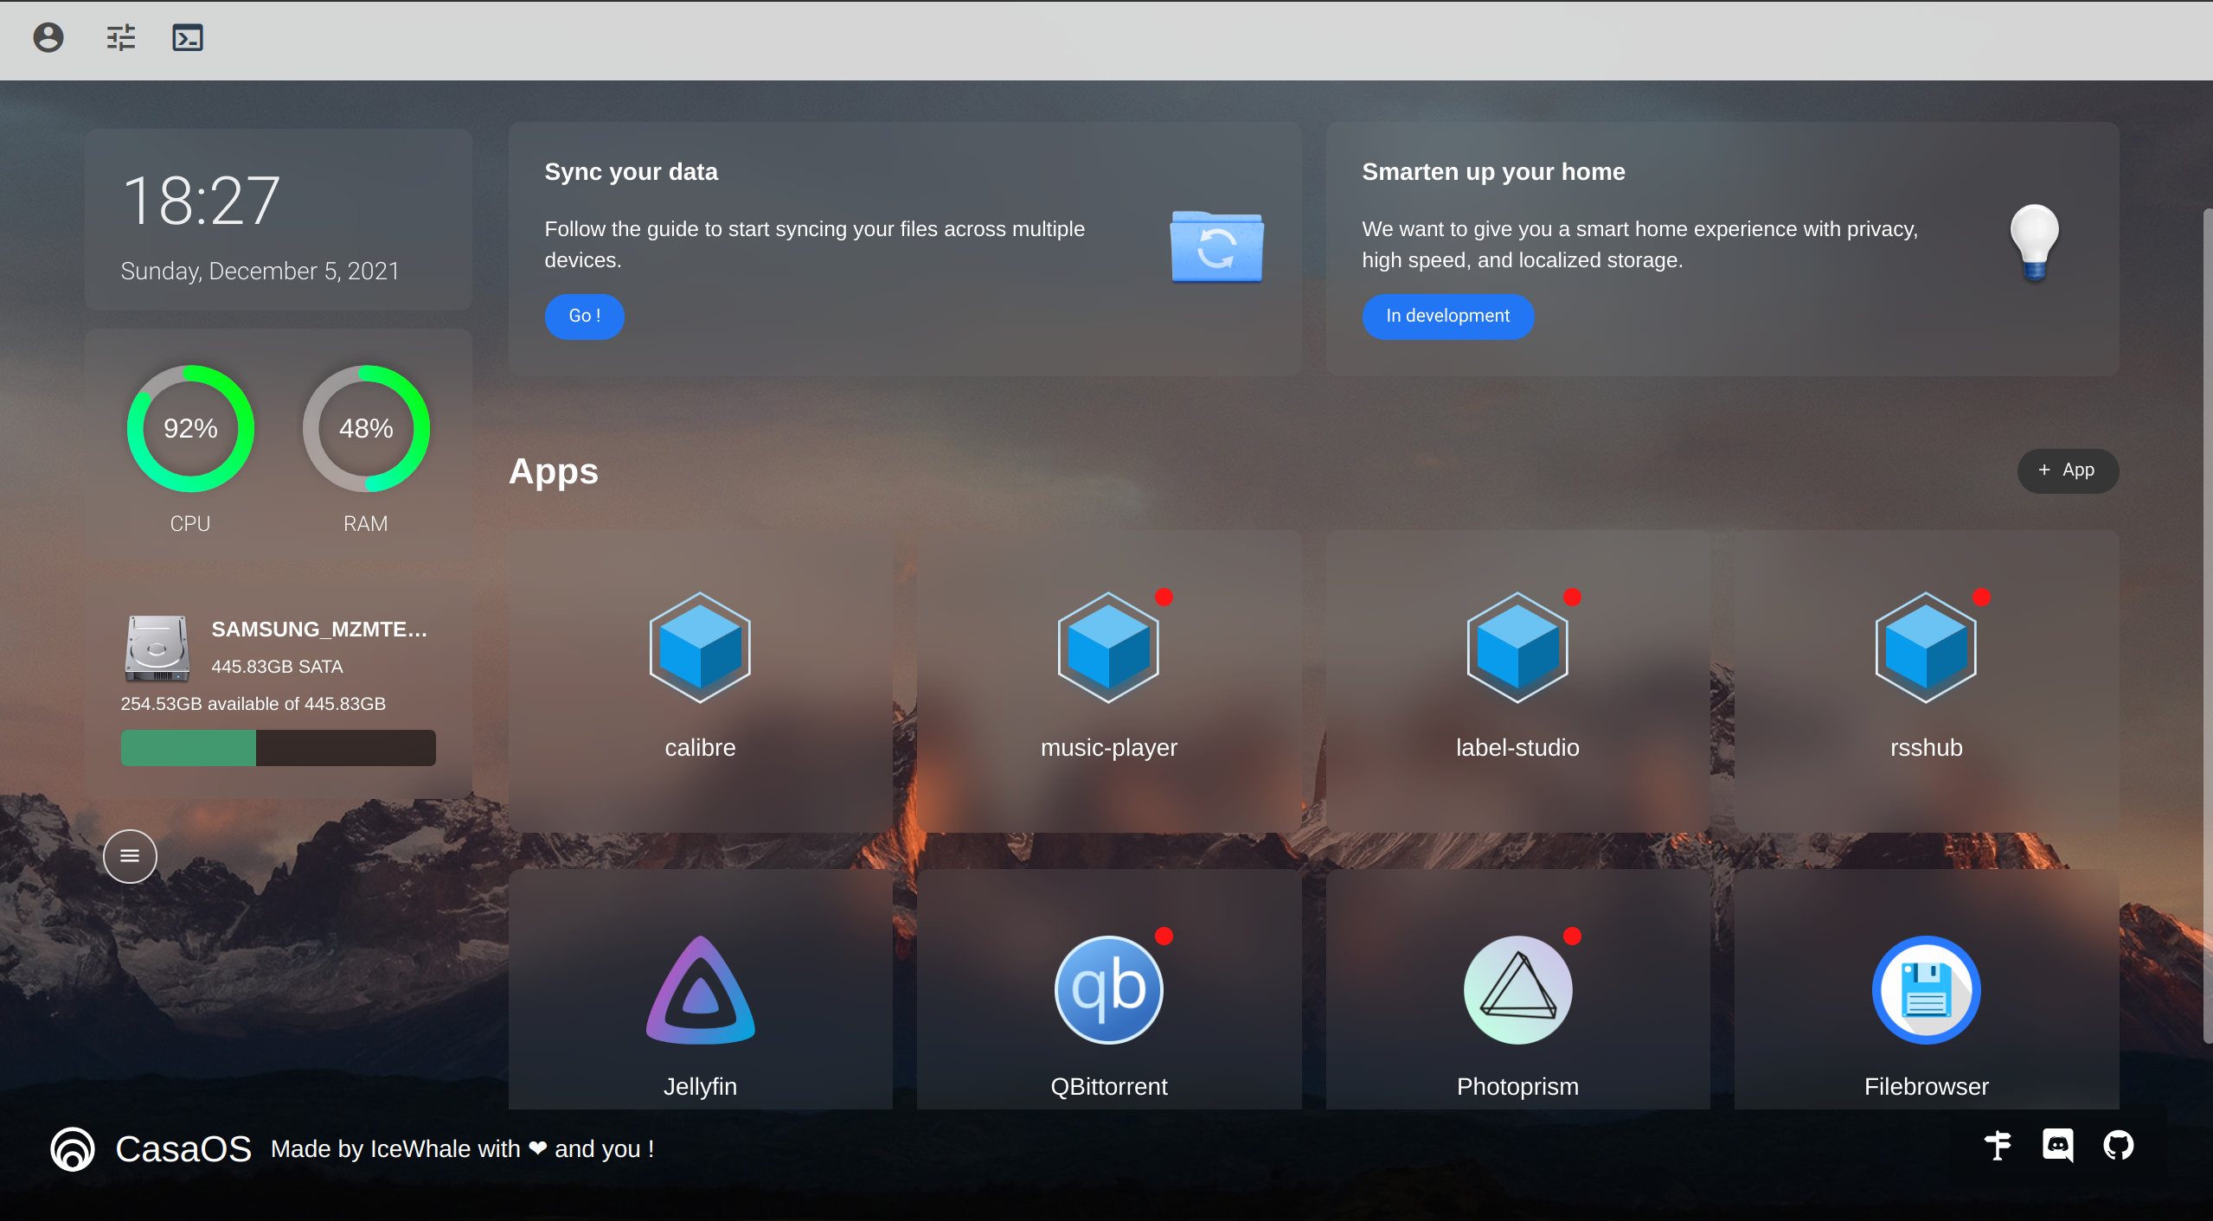Click the 445.83GB SATA text
The image size is (2213, 1221).
277,667
